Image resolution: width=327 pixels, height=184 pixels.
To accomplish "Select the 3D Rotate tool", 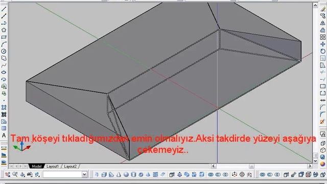I will point(242,174).
